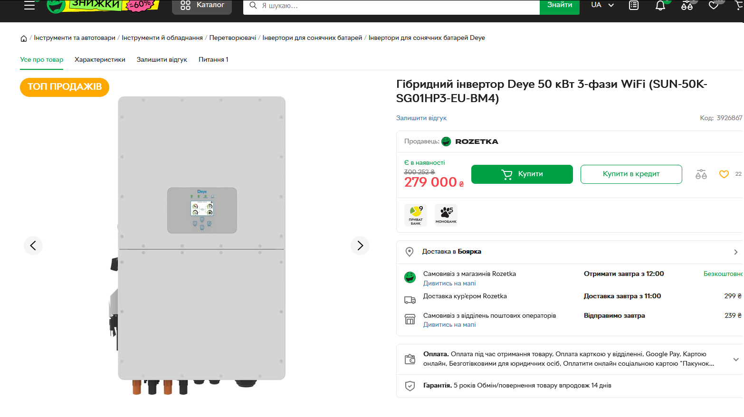744x417 pixels.
Task: Click the 279 000 ₴ price
Action: 434,182
